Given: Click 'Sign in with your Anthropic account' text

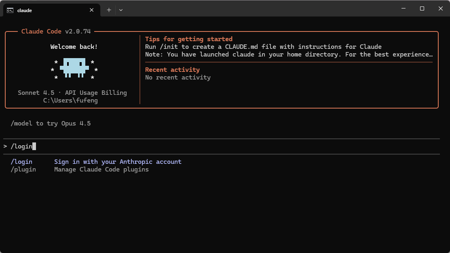Looking at the screenshot, I should [118, 161].
